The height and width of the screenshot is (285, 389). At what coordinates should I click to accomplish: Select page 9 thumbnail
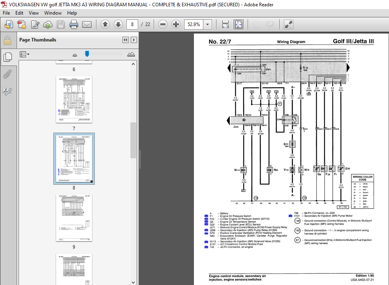74,218
